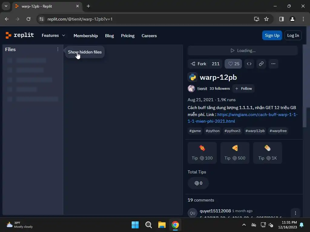
Task: Click the network display tray icon
Action: click(263, 225)
